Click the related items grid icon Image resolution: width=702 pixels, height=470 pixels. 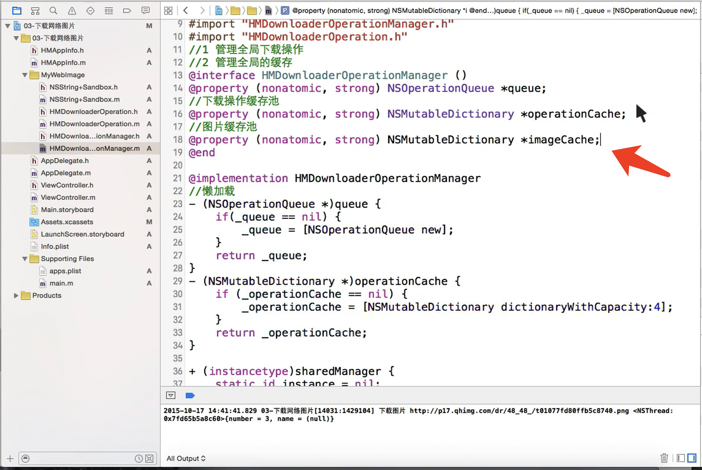click(168, 11)
